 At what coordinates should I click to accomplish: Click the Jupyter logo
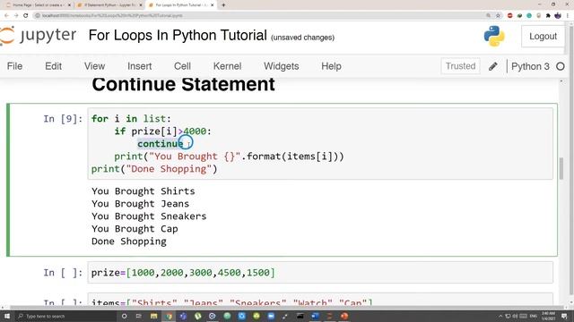coord(38,36)
